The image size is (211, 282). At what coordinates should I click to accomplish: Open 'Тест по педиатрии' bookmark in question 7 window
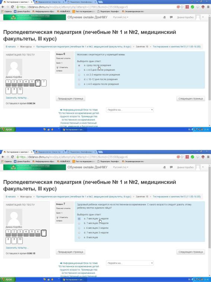pos(84,161)
